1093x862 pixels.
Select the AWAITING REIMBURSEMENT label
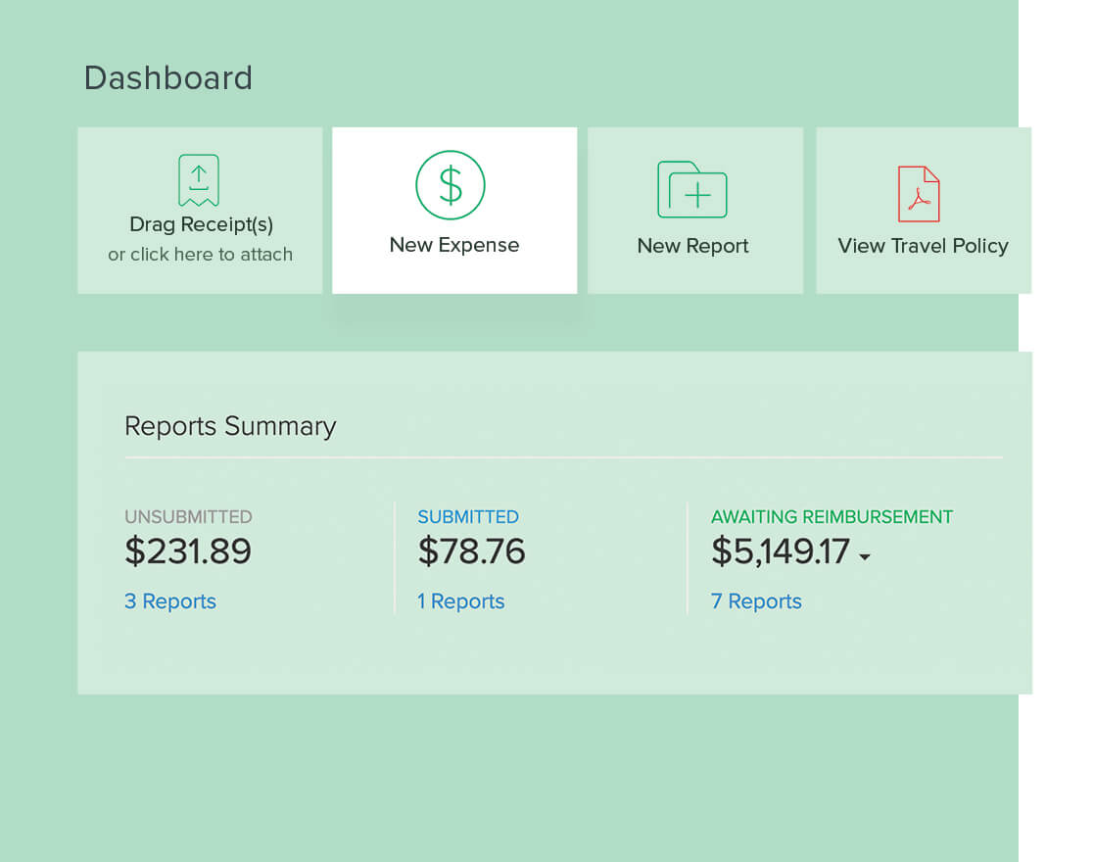(x=832, y=516)
